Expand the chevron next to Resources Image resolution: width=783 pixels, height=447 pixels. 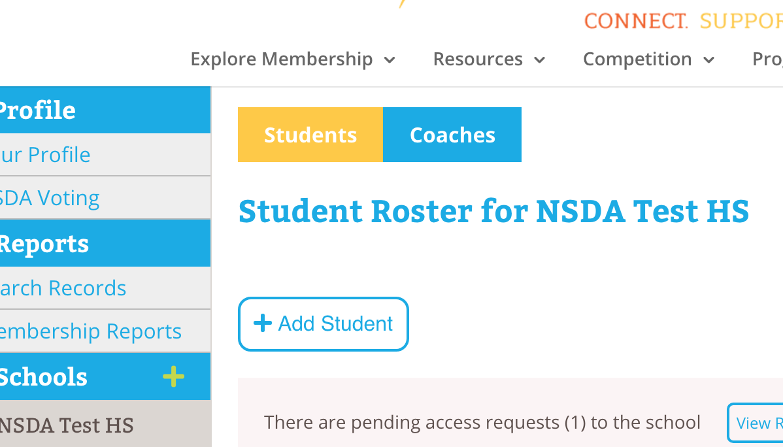click(540, 60)
